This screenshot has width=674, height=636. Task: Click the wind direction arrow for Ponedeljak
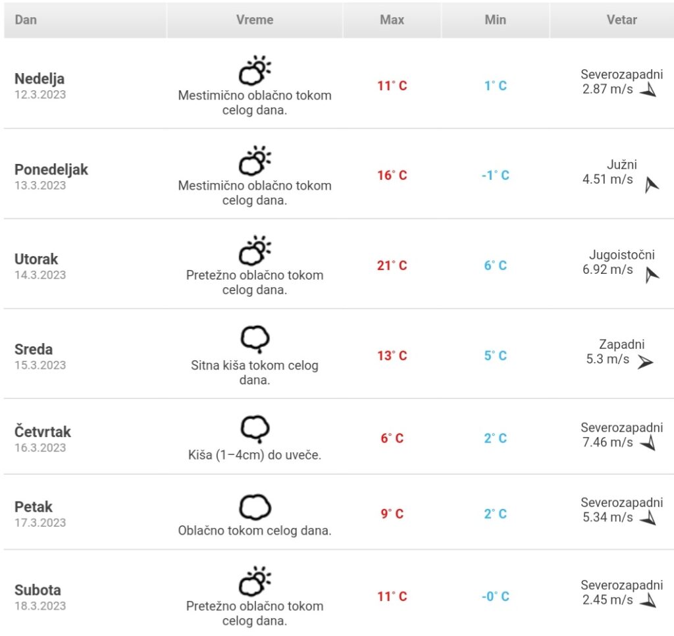coord(651,185)
